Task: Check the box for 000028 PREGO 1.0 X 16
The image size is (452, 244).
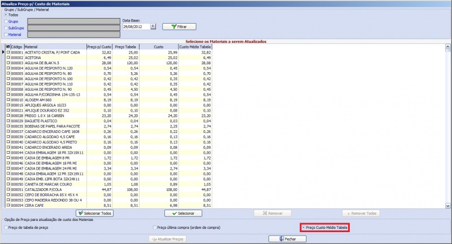Action: [x=8, y=116]
